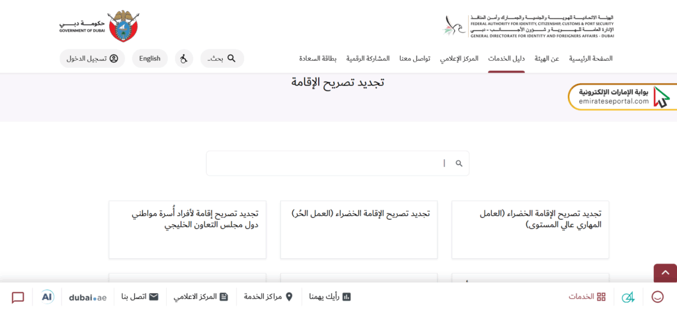
Task: Open المركز الإعلامي top menu item
Action: (x=459, y=59)
